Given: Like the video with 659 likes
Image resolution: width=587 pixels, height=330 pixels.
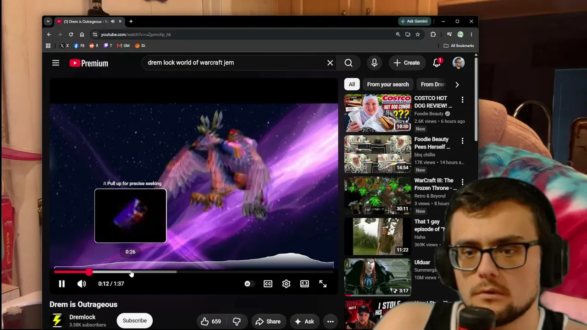Looking at the screenshot, I should pos(211,321).
